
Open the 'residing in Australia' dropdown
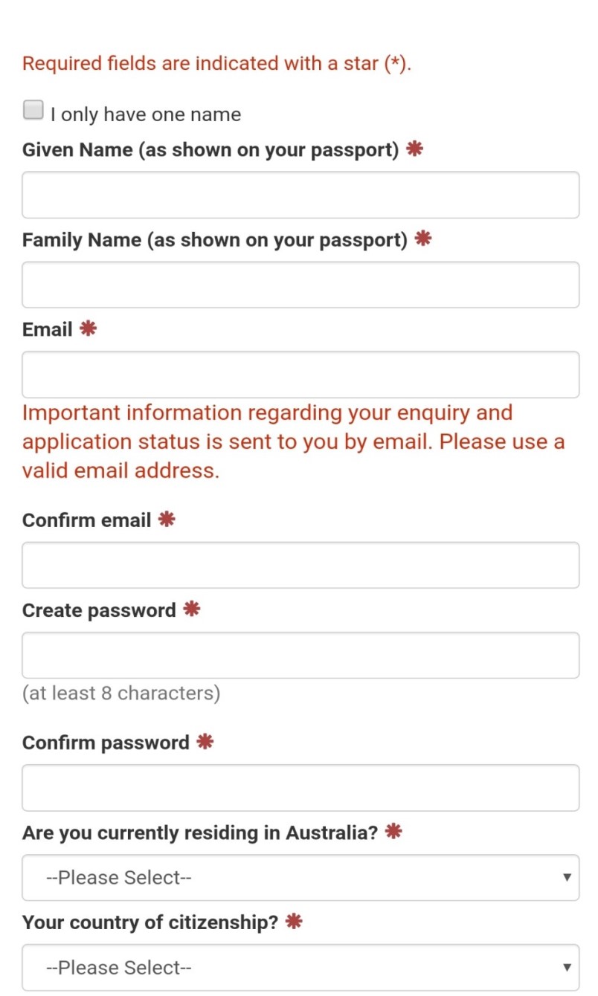300,877
